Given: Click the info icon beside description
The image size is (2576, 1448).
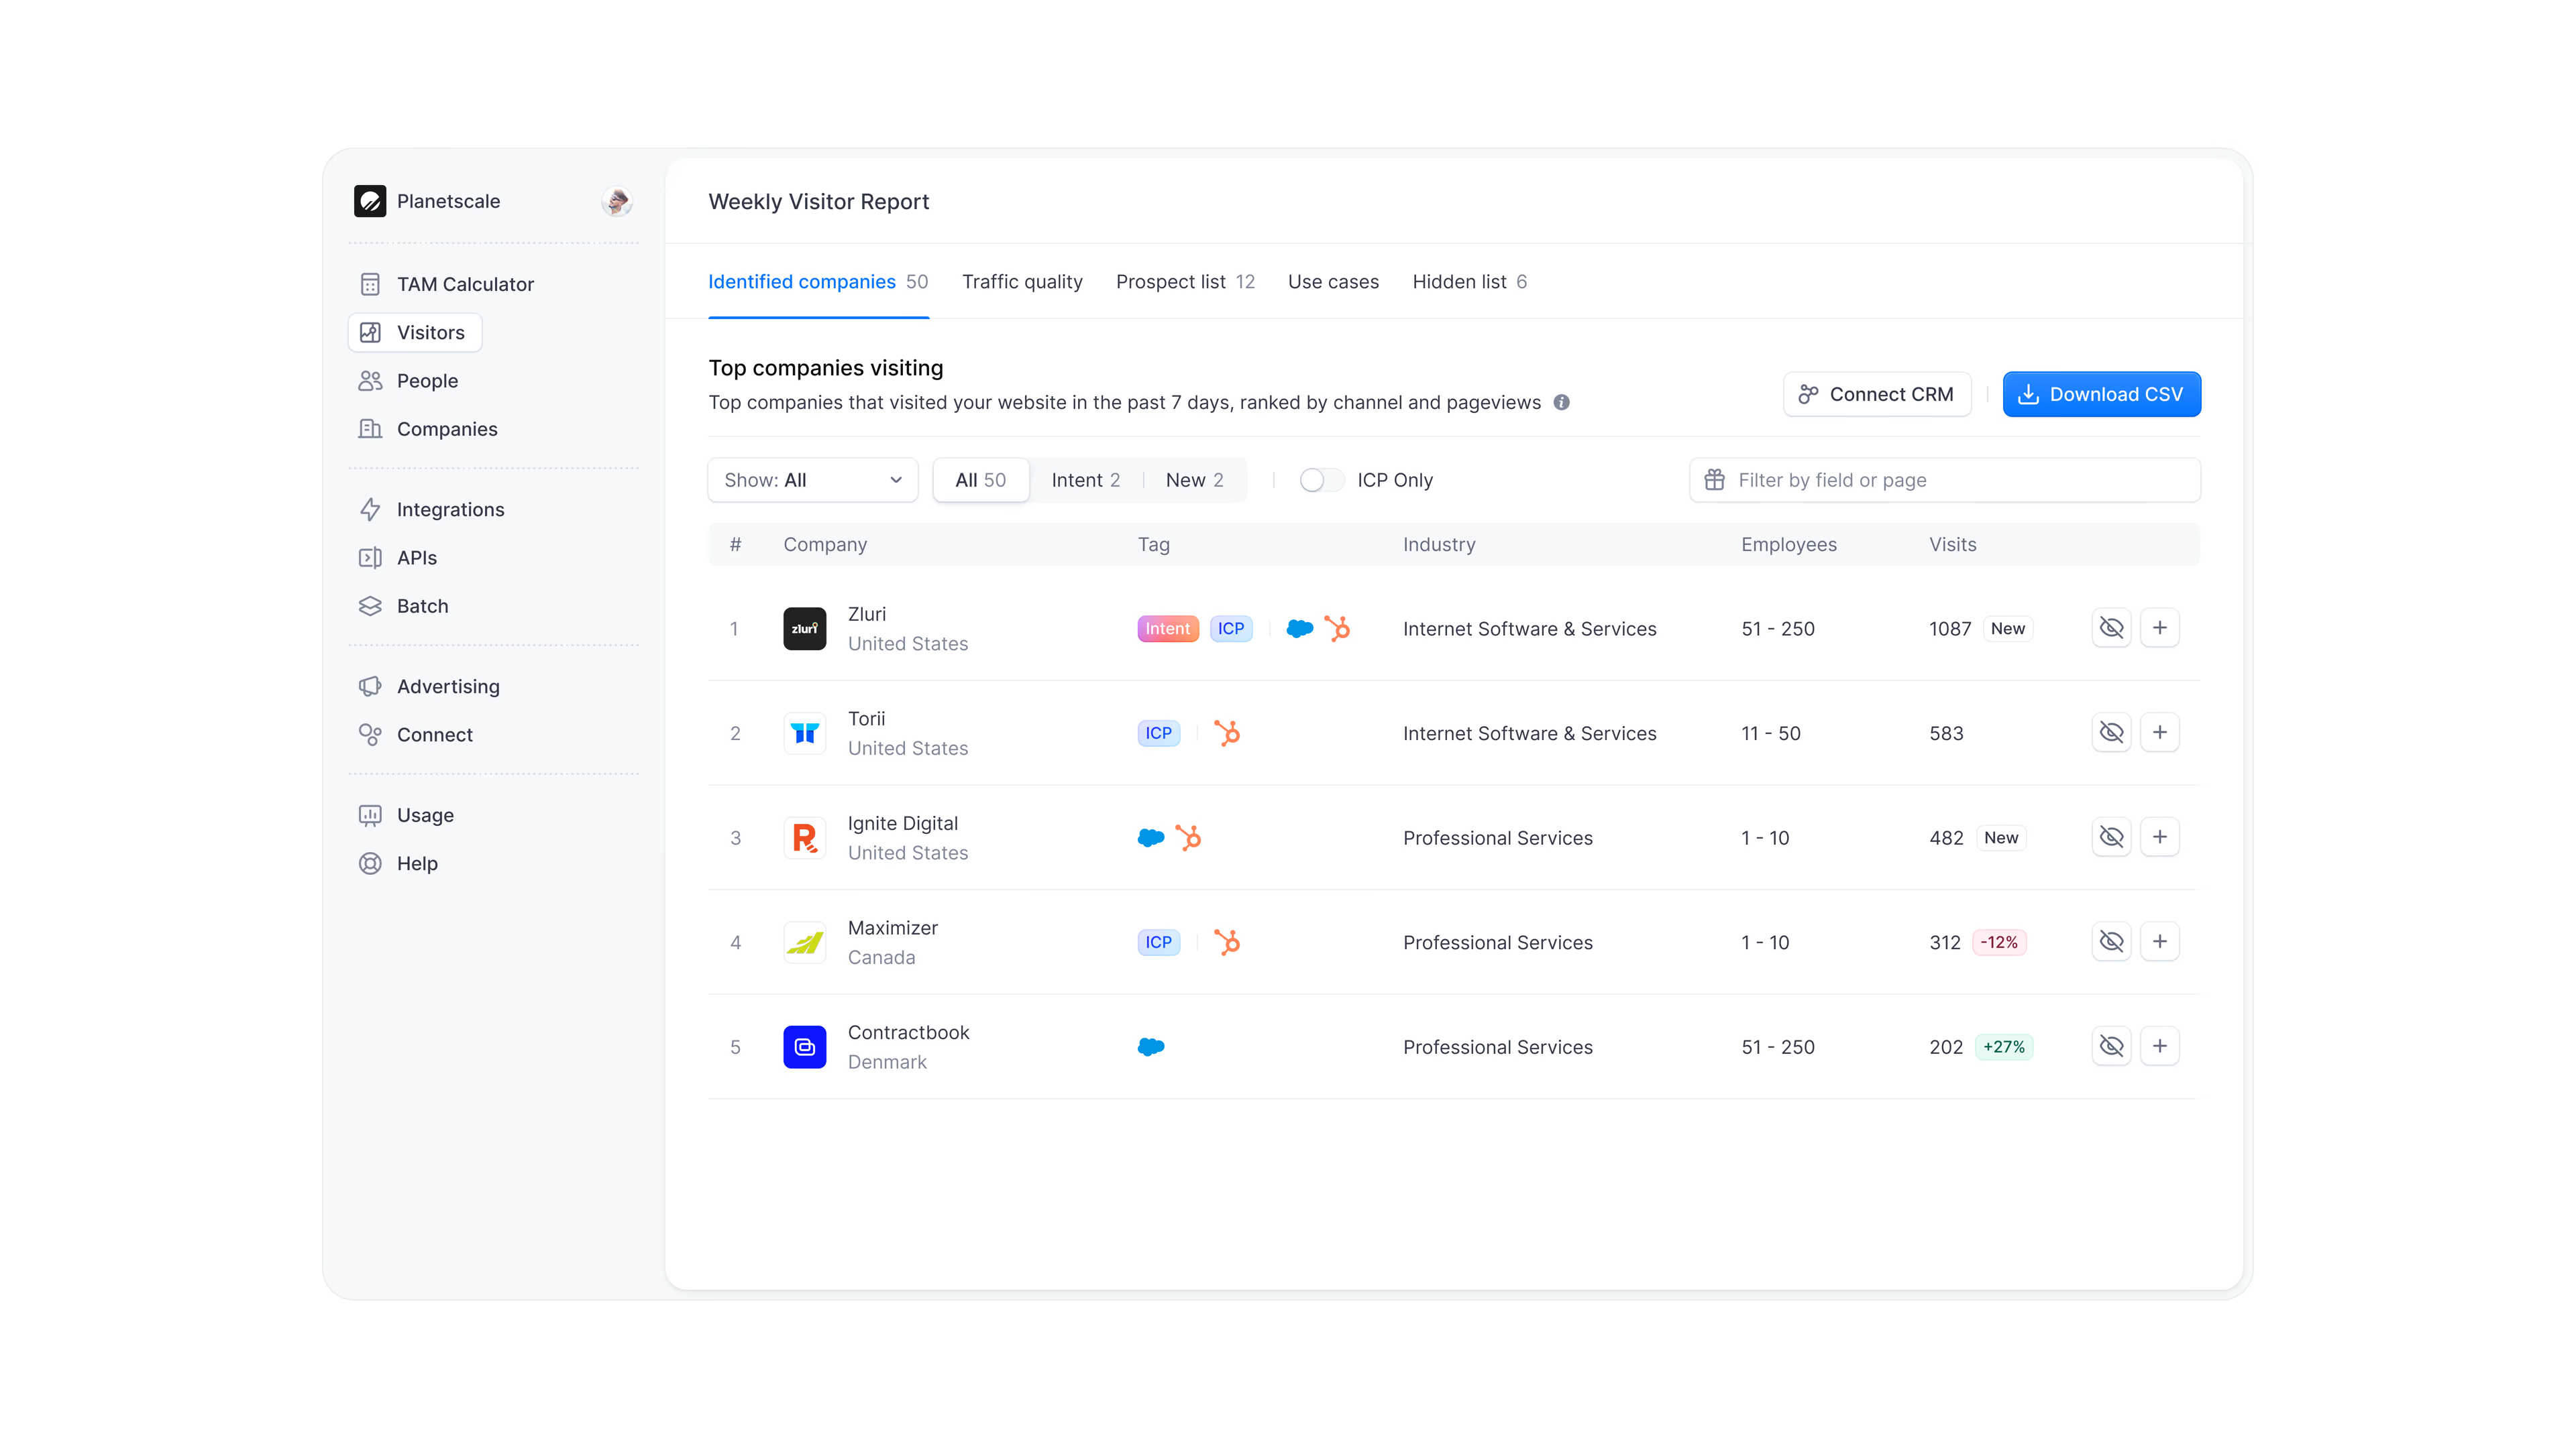Looking at the screenshot, I should (1561, 402).
